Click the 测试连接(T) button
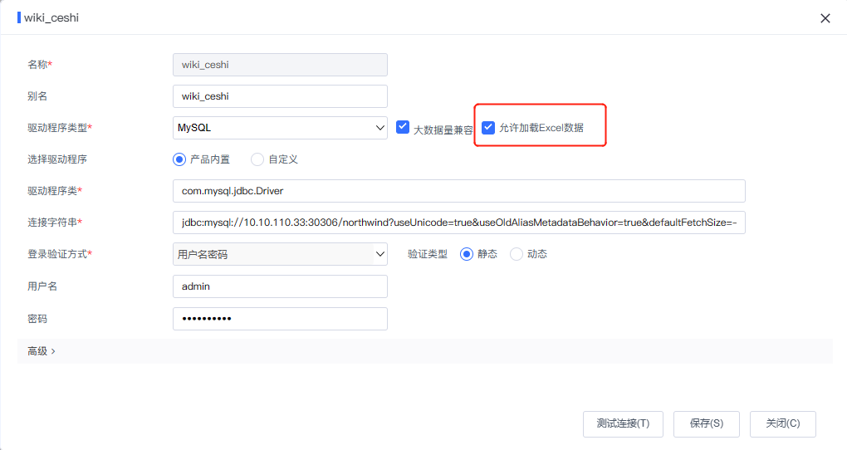This screenshot has height=450, width=847. pos(623,423)
